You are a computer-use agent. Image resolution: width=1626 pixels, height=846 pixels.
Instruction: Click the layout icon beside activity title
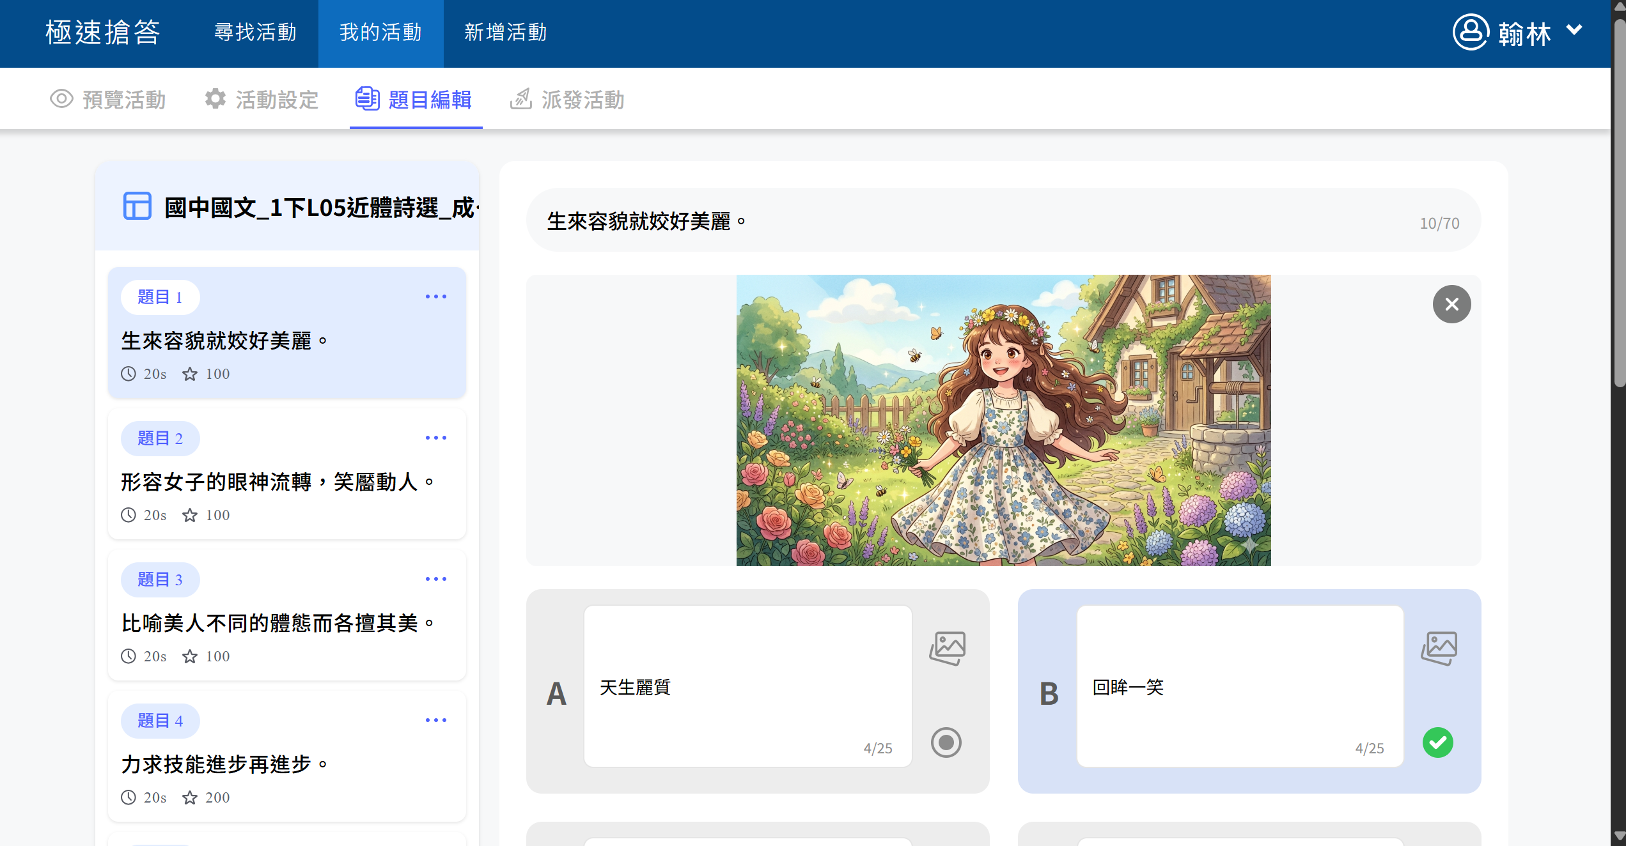137,206
